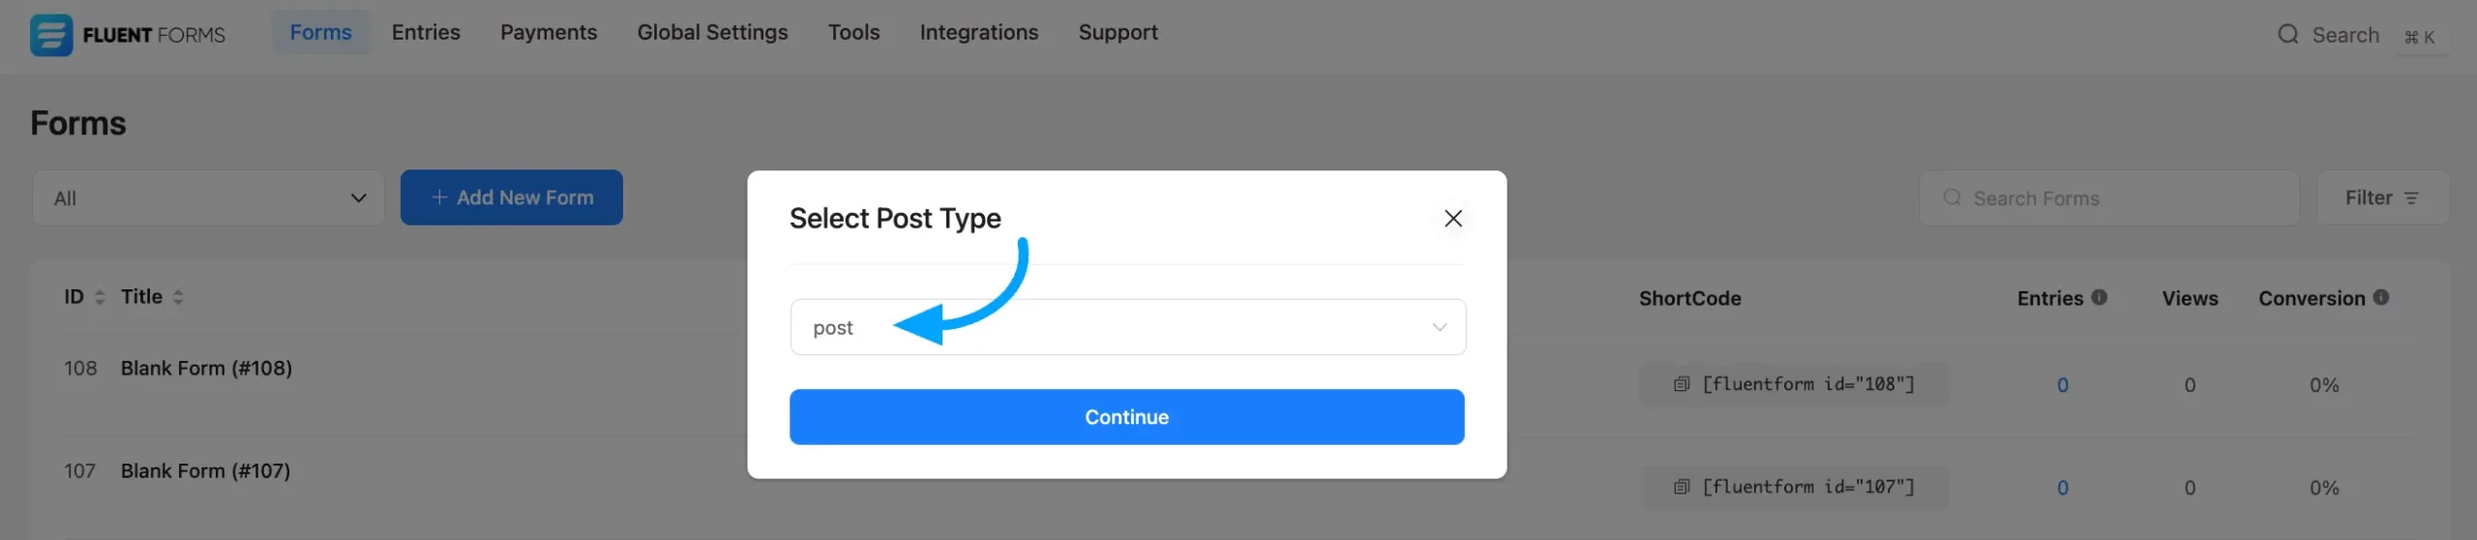2477x540 pixels.
Task: Go to Global Settings menu
Action: tap(712, 33)
